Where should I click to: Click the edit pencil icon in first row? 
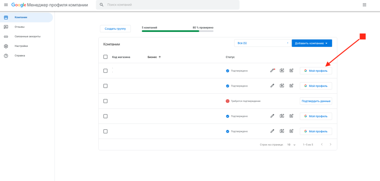(x=272, y=70)
